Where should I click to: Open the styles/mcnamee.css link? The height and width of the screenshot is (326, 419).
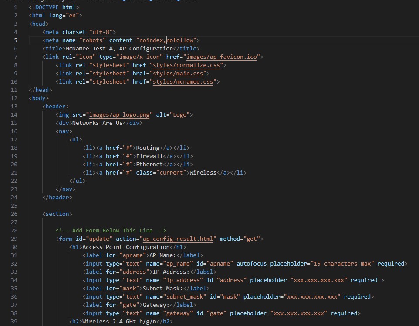[183, 82]
